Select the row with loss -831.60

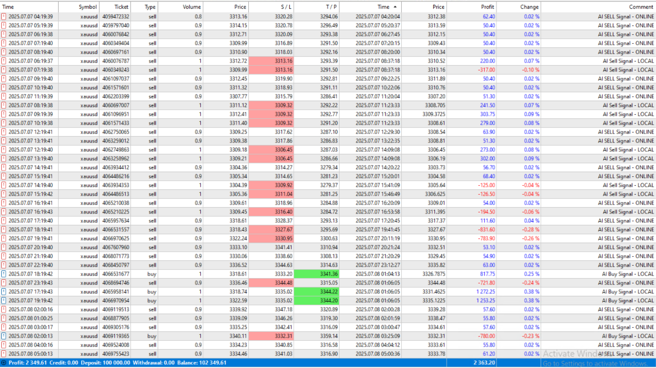point(328,230)
